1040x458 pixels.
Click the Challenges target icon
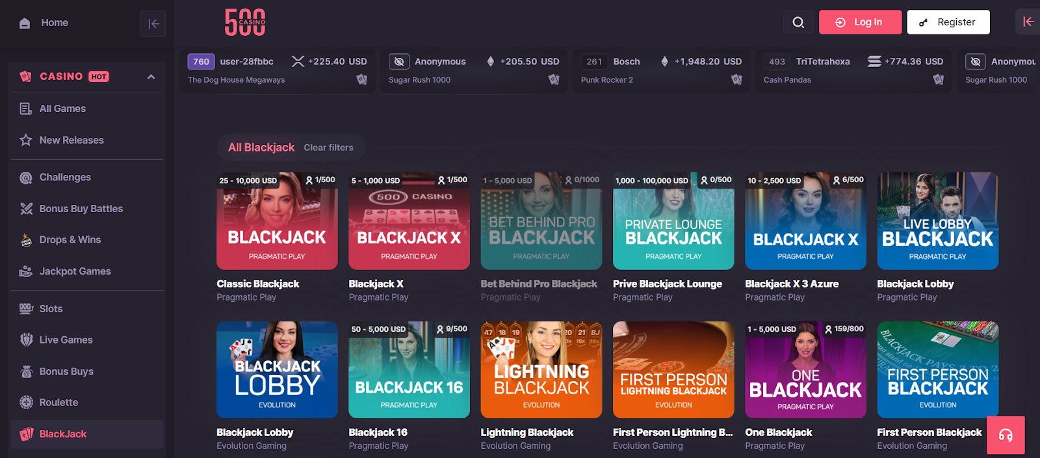(x=26, y=178)
